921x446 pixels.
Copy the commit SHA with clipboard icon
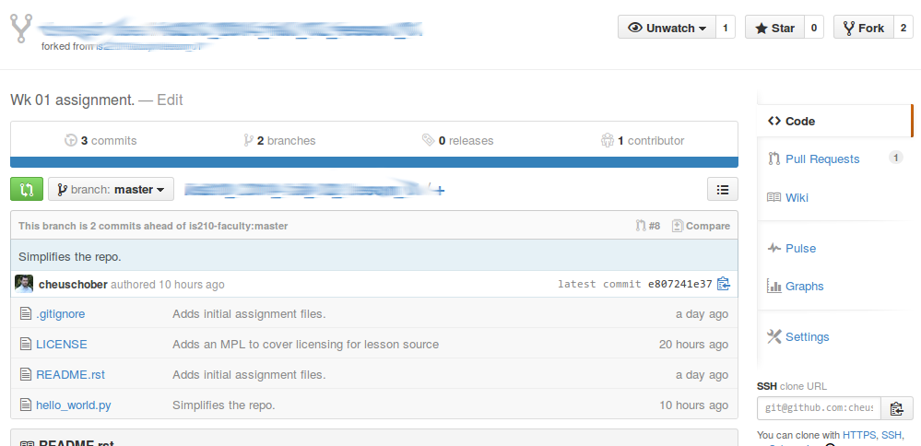[723, 284]
